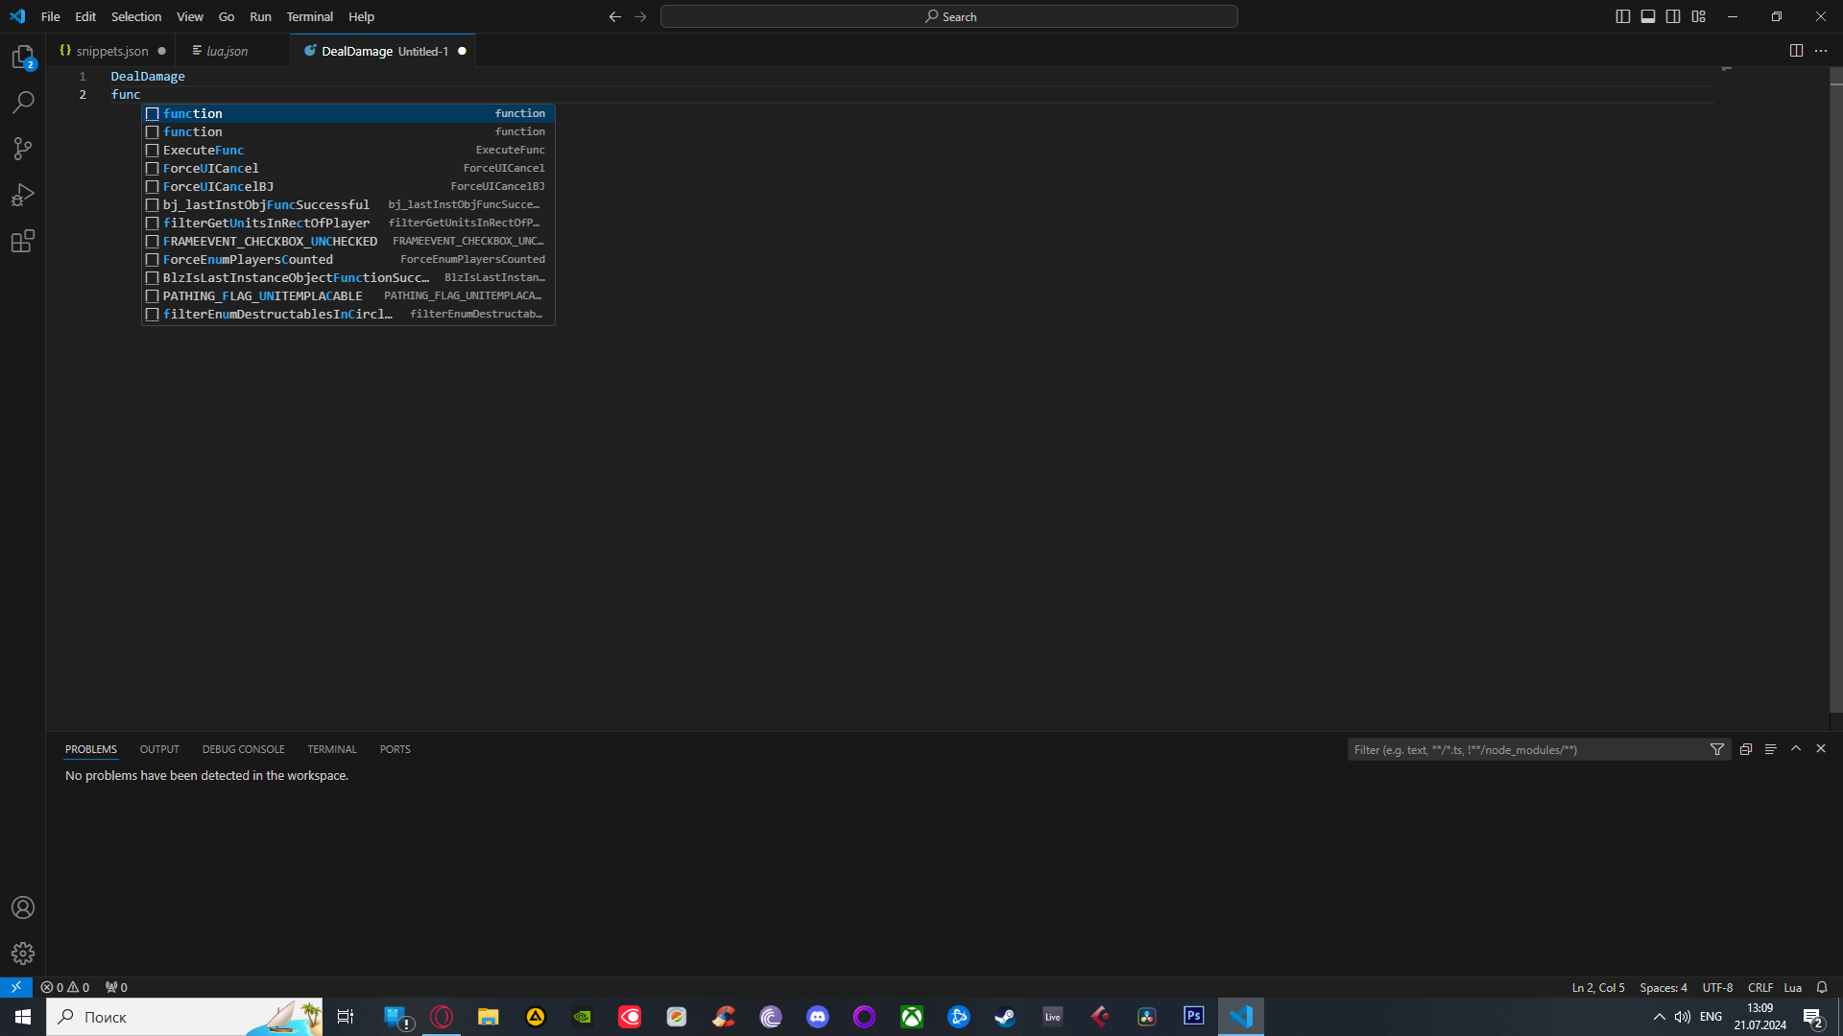The width and height of the screenshot is (1843, 1036).
Task: Open Run and Debug view
Action: [x=23, y=195]
